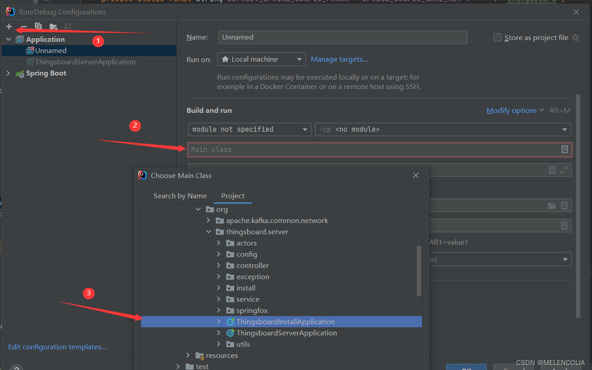The width and height of the screenshot is (592, 370).
Task: Select the config package row
Action: 282,254
